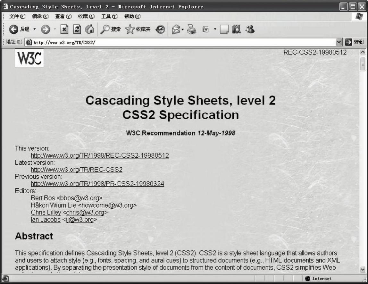Screen dimensions: 368x284
Task: Open the Favorites (收藏夹) star button
Action: click(x=138, y=29)
